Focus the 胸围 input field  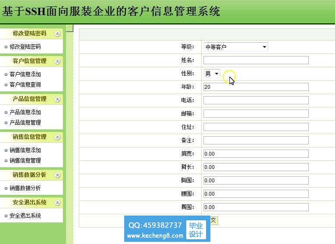pos(256,180)
